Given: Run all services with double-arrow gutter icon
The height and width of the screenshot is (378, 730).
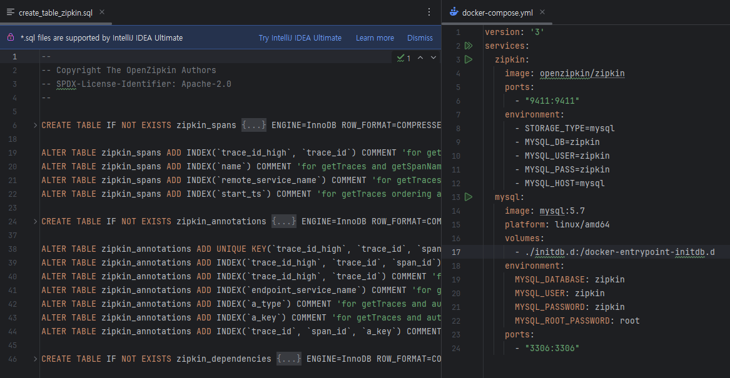Looking at the screenshot, I should [x=469, y=46].
